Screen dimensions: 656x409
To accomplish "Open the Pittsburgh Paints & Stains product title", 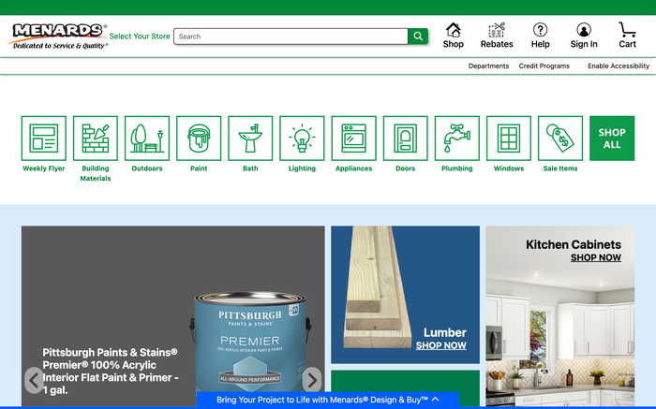I will [x=111, y=371].
